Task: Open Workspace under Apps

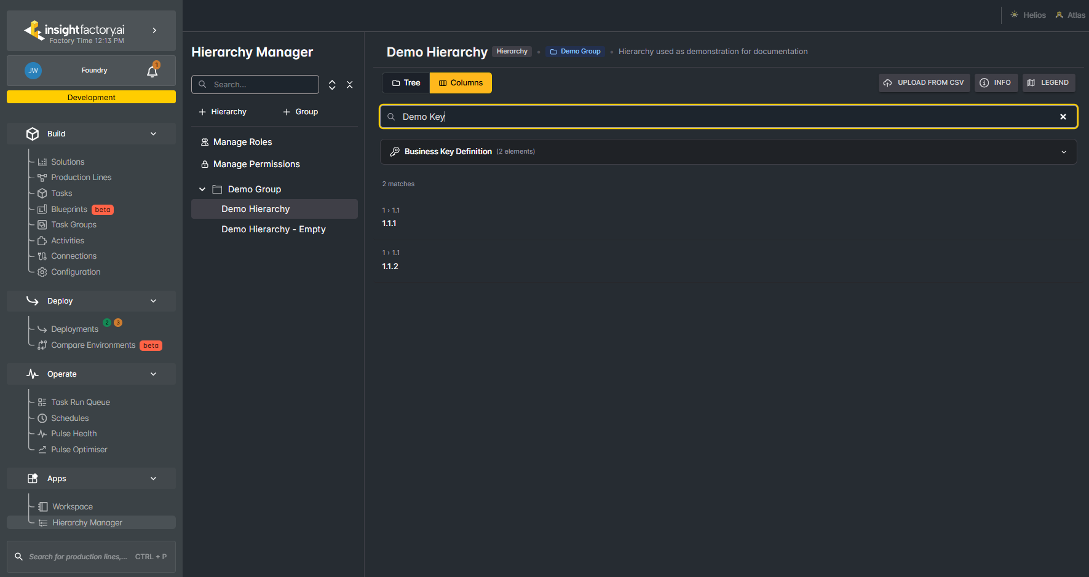Action: coord(73,507)
